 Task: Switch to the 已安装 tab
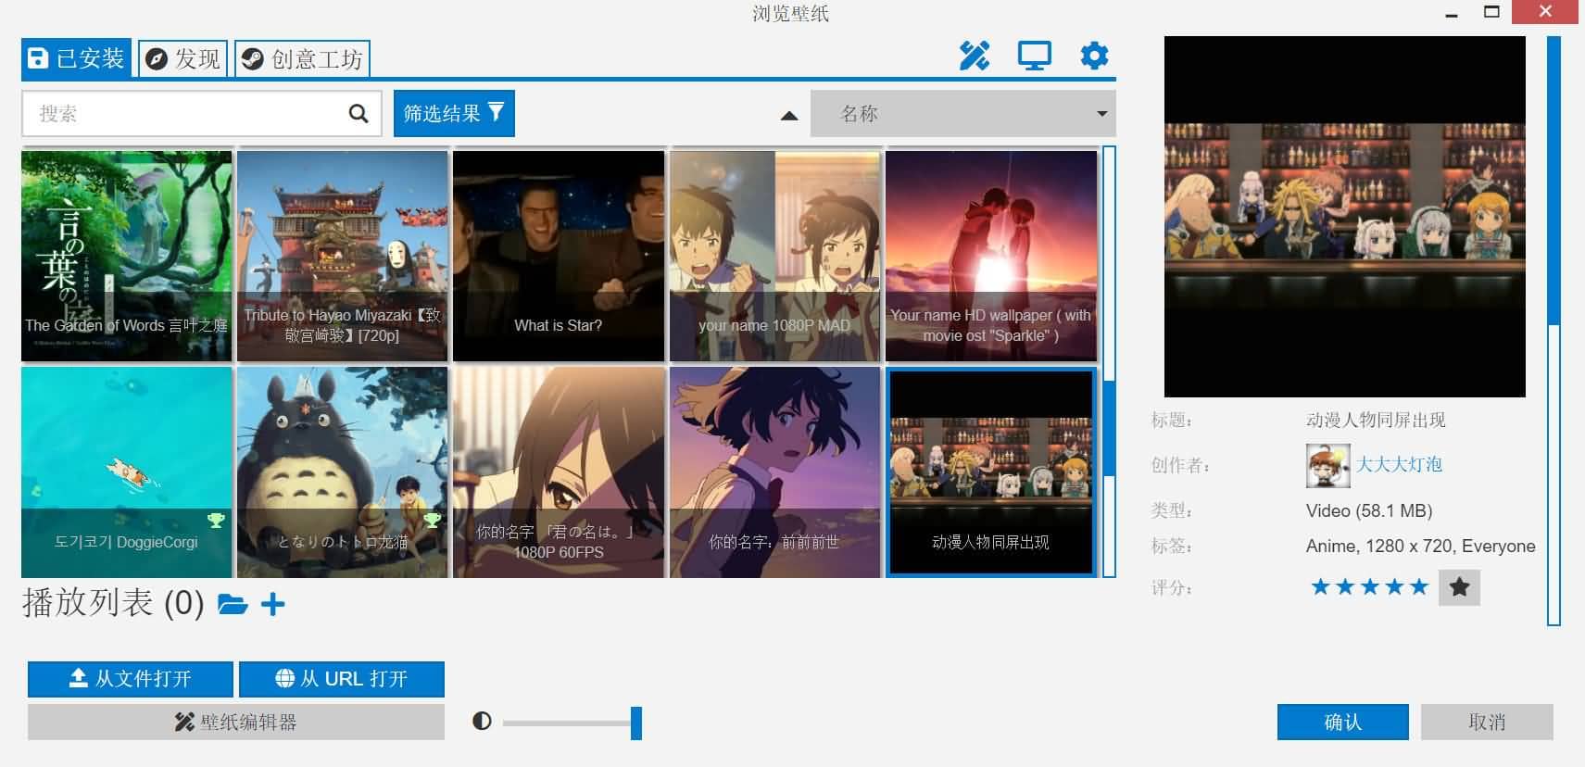click(x=76, y=59)
